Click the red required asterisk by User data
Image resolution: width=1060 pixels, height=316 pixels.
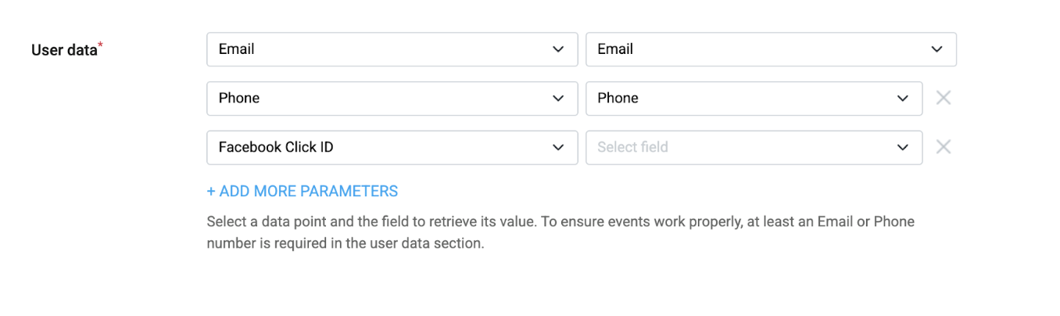(101, 47)
